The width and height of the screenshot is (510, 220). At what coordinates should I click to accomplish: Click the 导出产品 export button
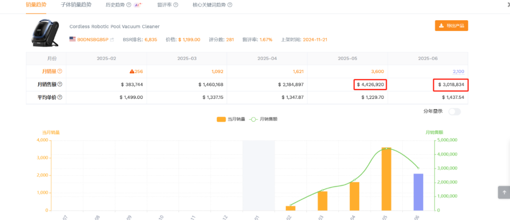451,25
